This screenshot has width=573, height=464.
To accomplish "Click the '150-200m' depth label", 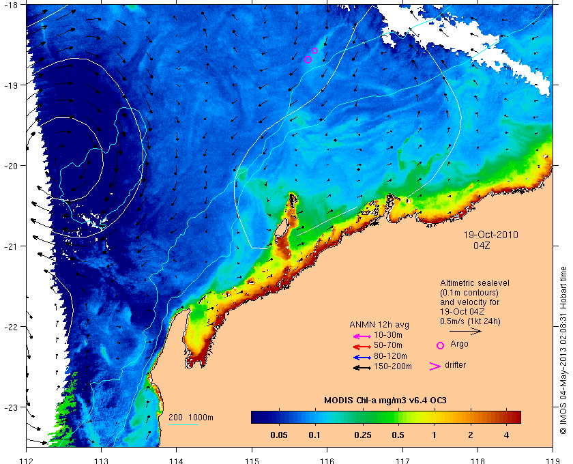I will click(393, 366).
